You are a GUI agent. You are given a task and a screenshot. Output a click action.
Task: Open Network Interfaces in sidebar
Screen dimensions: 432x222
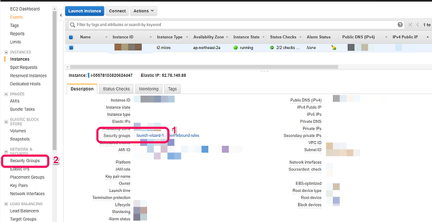27,194
